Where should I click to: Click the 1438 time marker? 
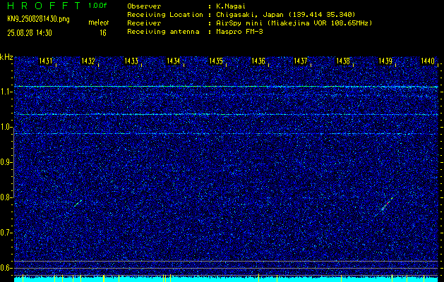click(343, 61)
